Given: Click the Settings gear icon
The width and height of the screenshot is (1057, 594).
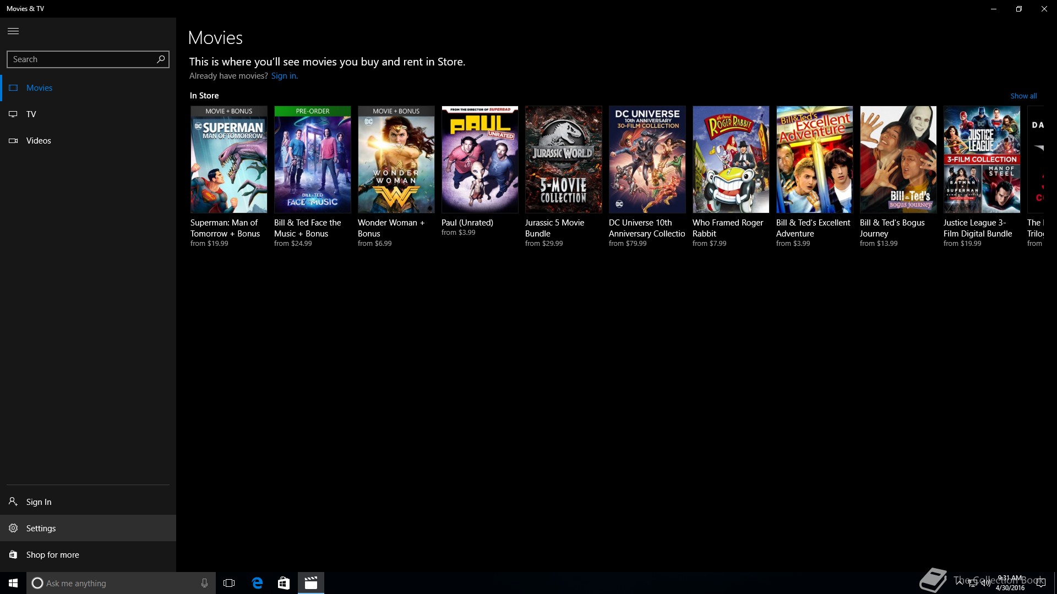Looking at the screenshot, I should (x=13, y=528).
